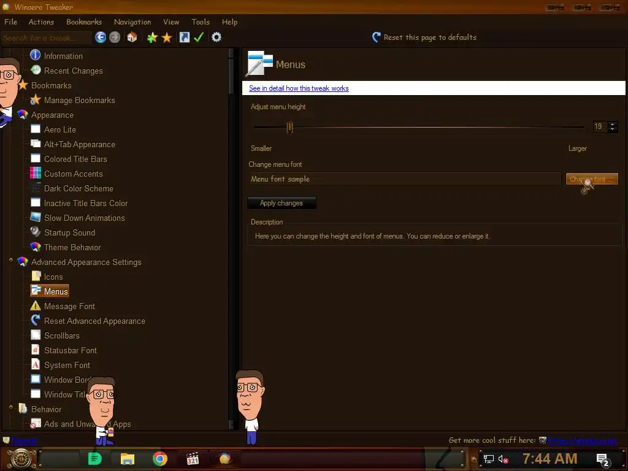Click the network tray icon
628x471 pixels.
point(488,459)
